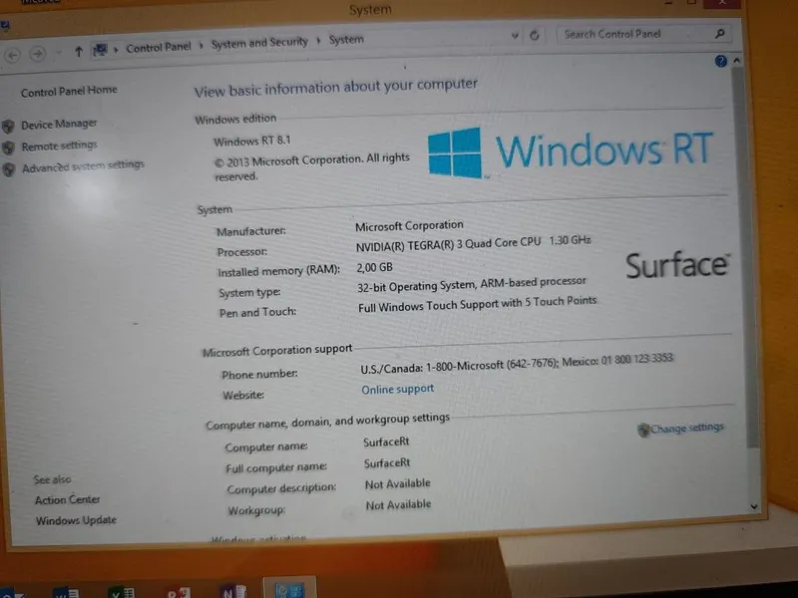Click the NVIDIA TEGRA 3 processor value
Viewport: 798px width, 598px height.
tap(473, 244)
